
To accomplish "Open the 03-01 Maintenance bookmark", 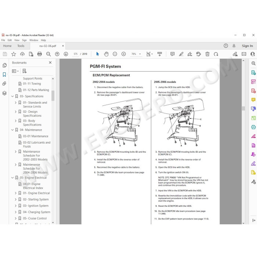I will [36, 136].
